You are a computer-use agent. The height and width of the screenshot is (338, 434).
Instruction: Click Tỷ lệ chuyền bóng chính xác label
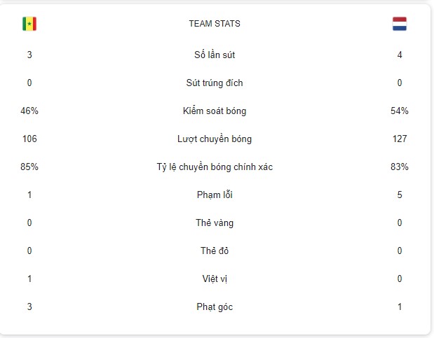pos(215,167)
